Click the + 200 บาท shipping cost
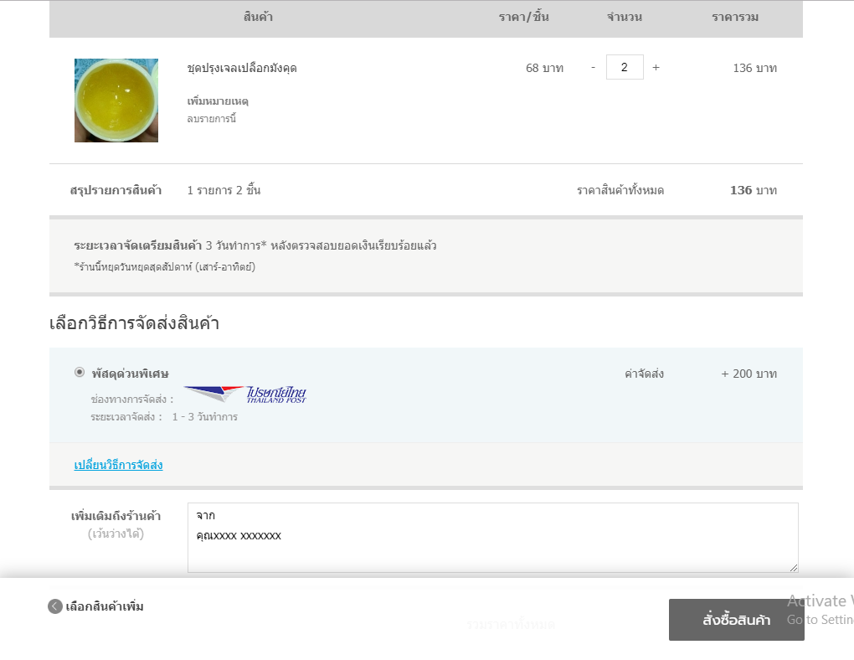This screenshot has width=854, height=660. point(749,374)
